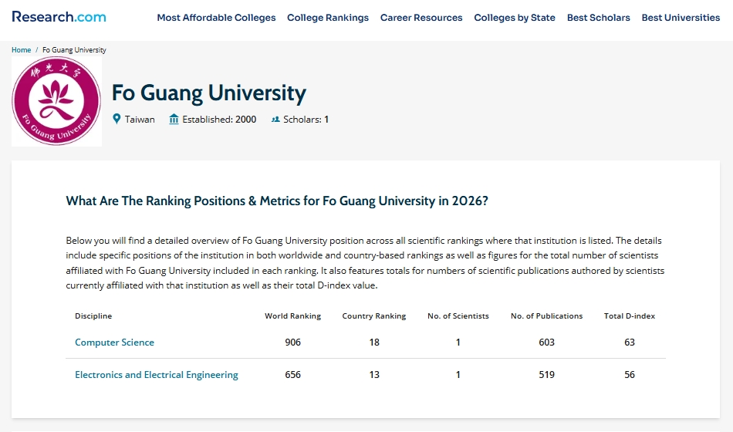Click the Discipline column header

(93, 316)
